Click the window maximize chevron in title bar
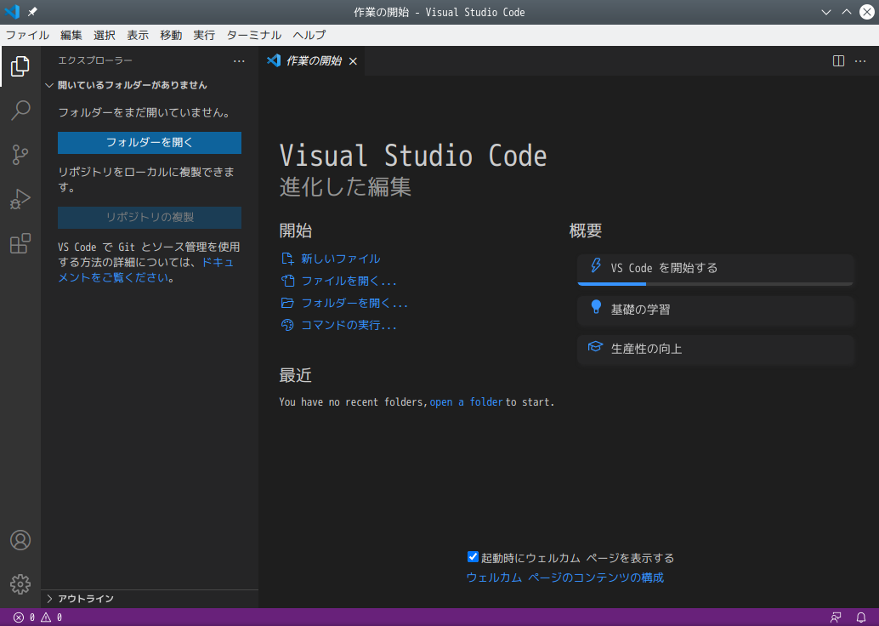The width and height of the screenshot is (879, 626). tap(847, 12)
